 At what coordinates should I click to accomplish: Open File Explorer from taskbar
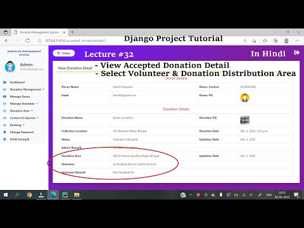tap(77, 194)
